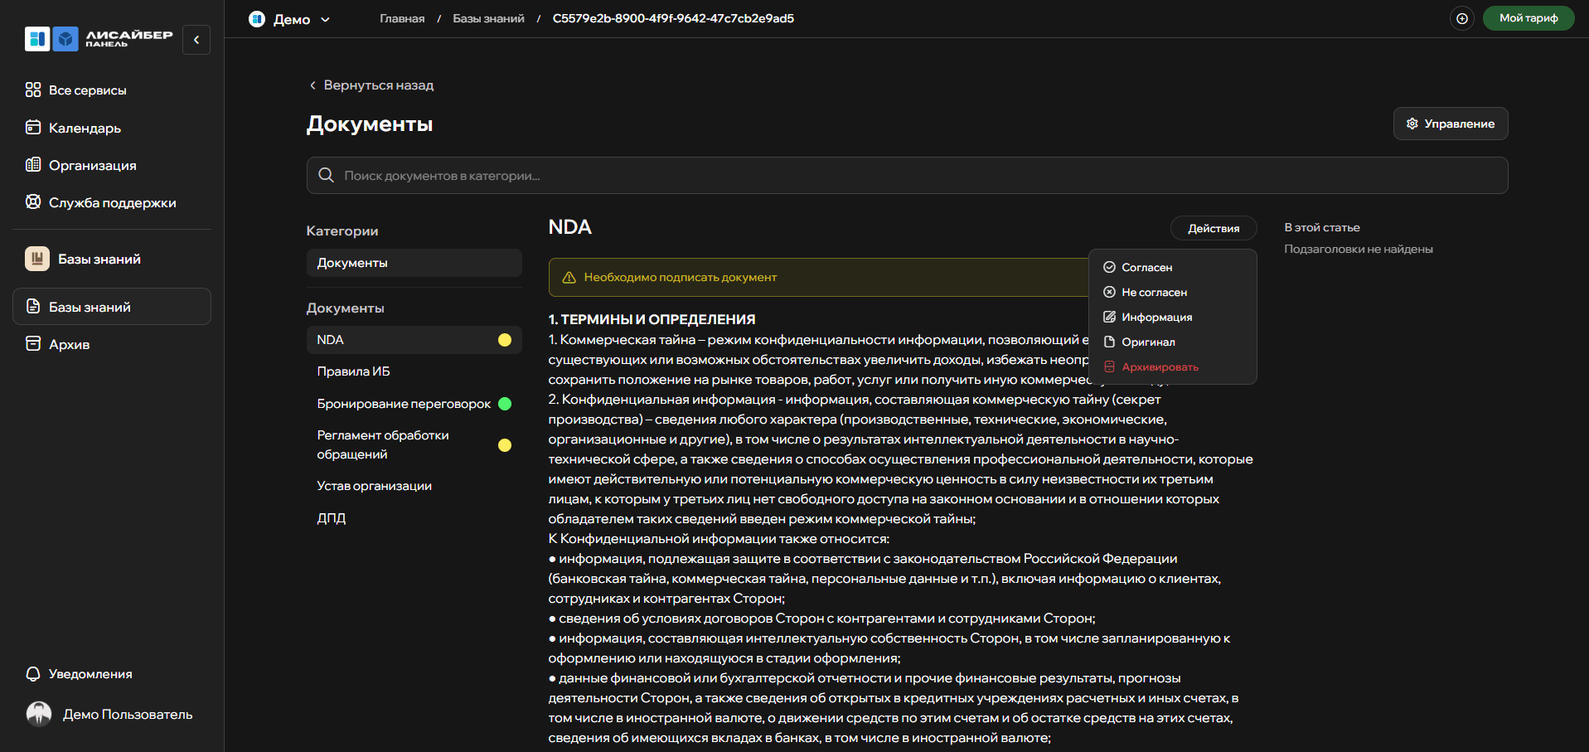Click the Архив box icon
Image resolution: width=1589 pixels, height=752 pixels.
[x=33, y=344]
